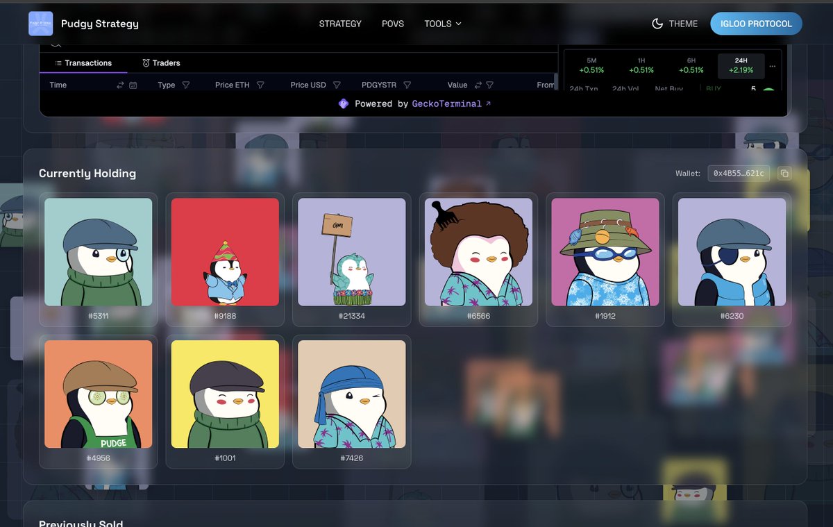Image resolution: width=833 pixels, height=527 pixels.
Task: Click the moon theme icon
Action: (657, 24)
